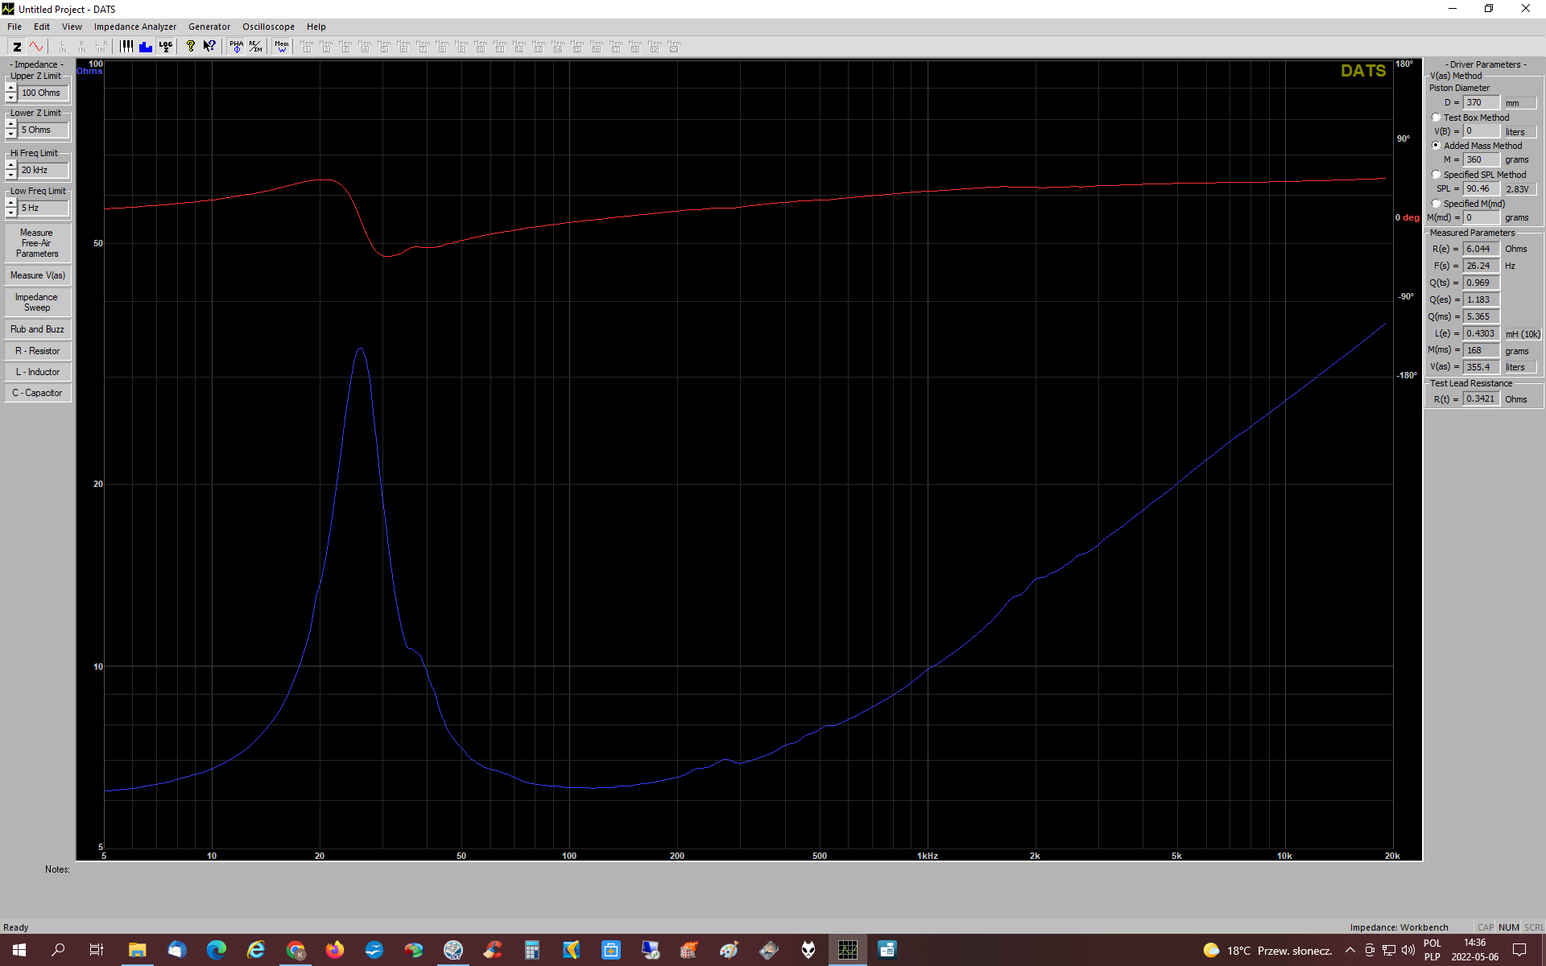This screenshot has height=966, width=1546.
Task: Select the Specified SPL Method radio button
Action: [1436, 175]
